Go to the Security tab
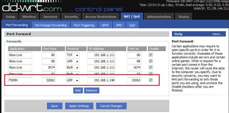 click(x=71, y=17)
